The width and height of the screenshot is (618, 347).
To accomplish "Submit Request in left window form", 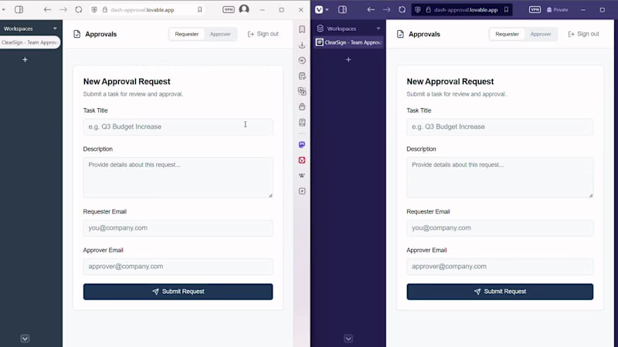I will point(178,291).
